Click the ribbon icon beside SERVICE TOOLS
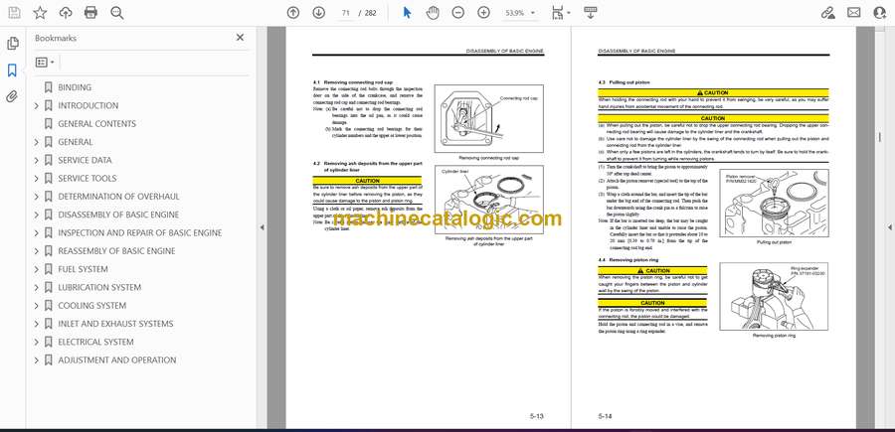This screenshot has height=432, width=895. click(49, 179)
